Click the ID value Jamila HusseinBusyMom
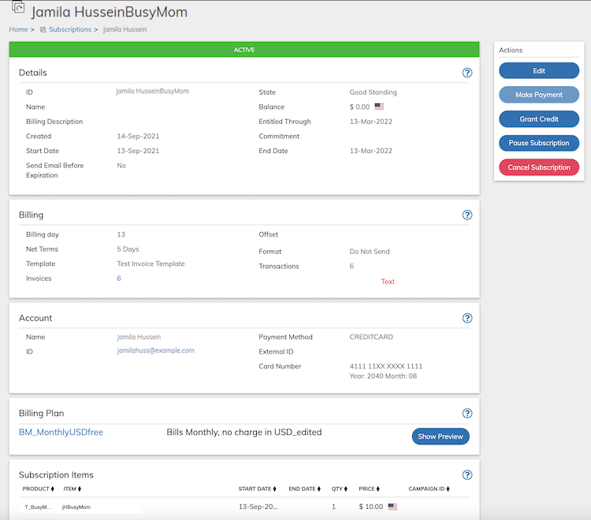Screen dimensions: 591x520 pyautogui.click(x=152, y=91)
